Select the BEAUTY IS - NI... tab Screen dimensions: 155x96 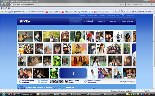pos(86,12)
